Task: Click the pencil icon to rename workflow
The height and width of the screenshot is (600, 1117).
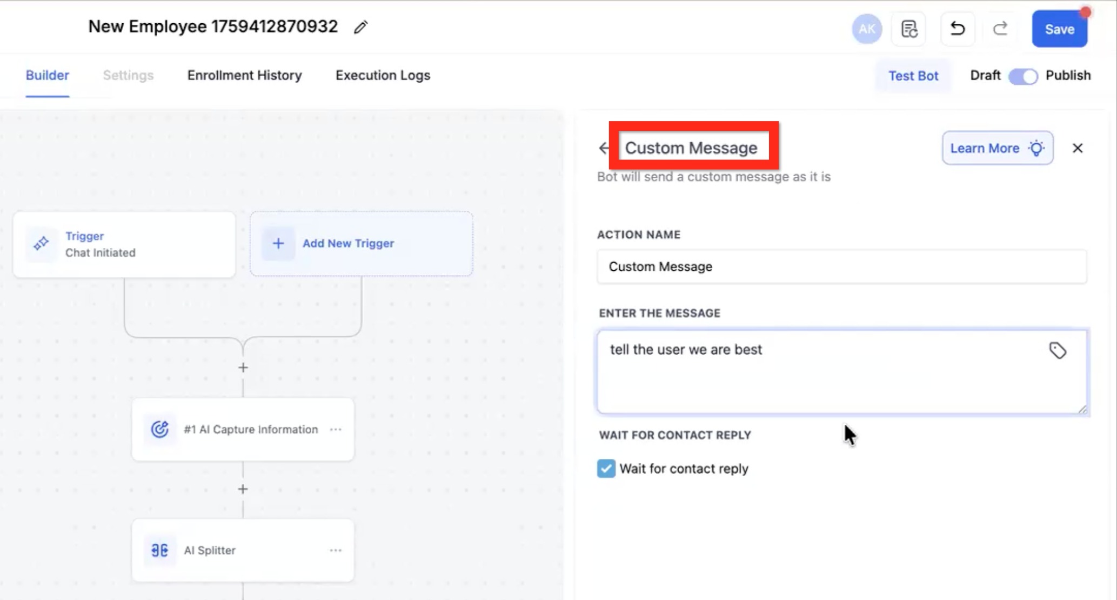Action: tap(361, 27)
